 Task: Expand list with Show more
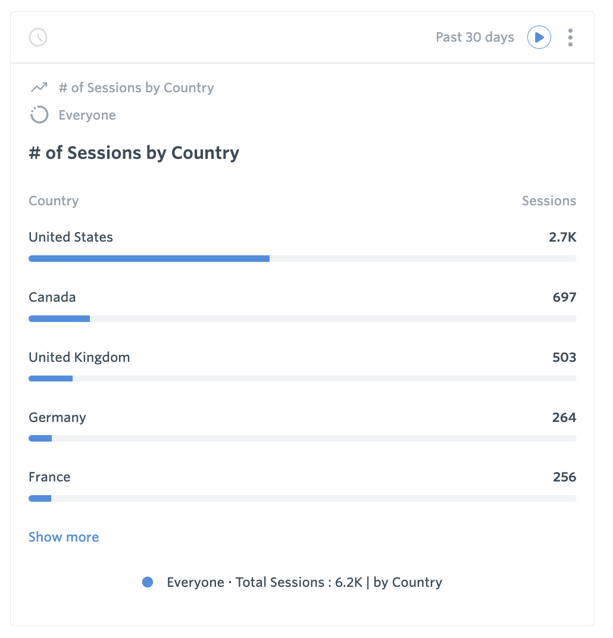(64, 537)
